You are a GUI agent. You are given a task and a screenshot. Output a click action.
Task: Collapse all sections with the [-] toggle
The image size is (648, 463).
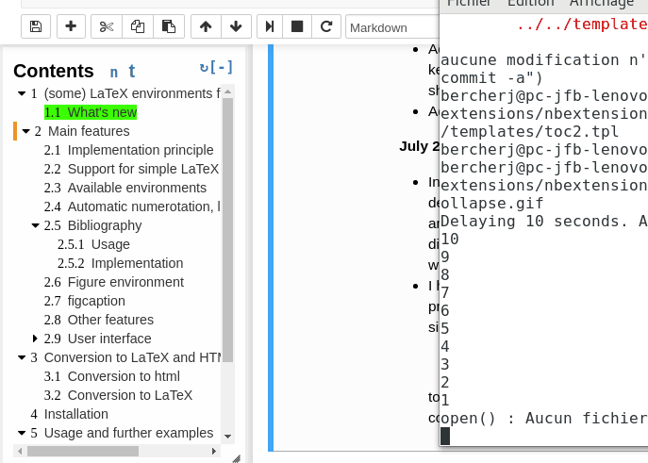pyautogui.click(x=222, y=67)
